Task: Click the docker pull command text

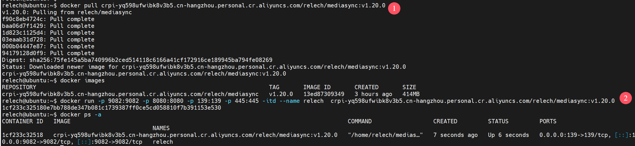Action: point(223,5)
